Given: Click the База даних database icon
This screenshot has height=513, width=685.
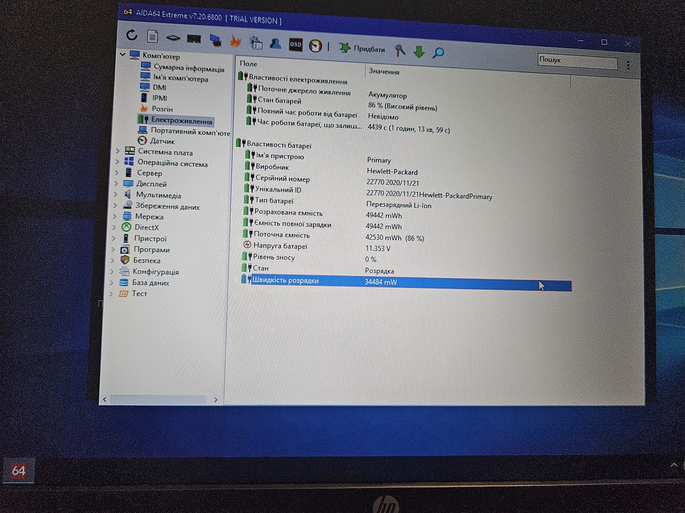Looking at the screenshot, I should click(124, 282).
